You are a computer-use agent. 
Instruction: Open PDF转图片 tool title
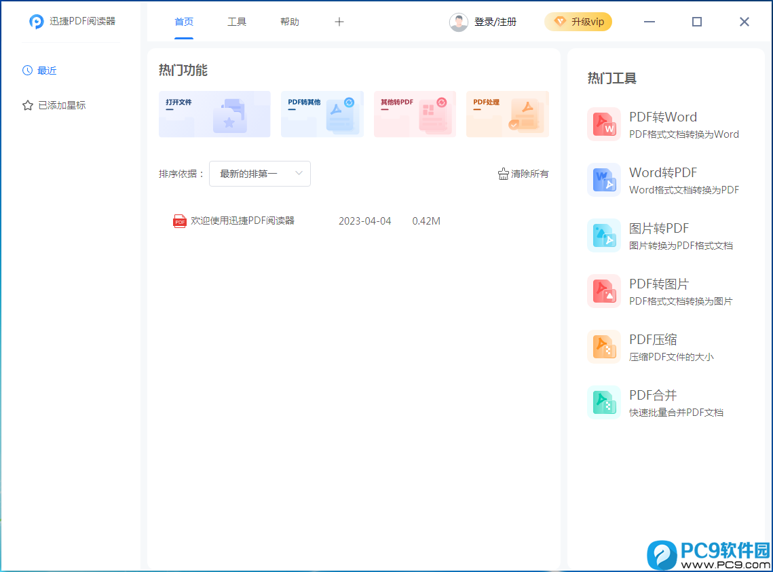658,284
